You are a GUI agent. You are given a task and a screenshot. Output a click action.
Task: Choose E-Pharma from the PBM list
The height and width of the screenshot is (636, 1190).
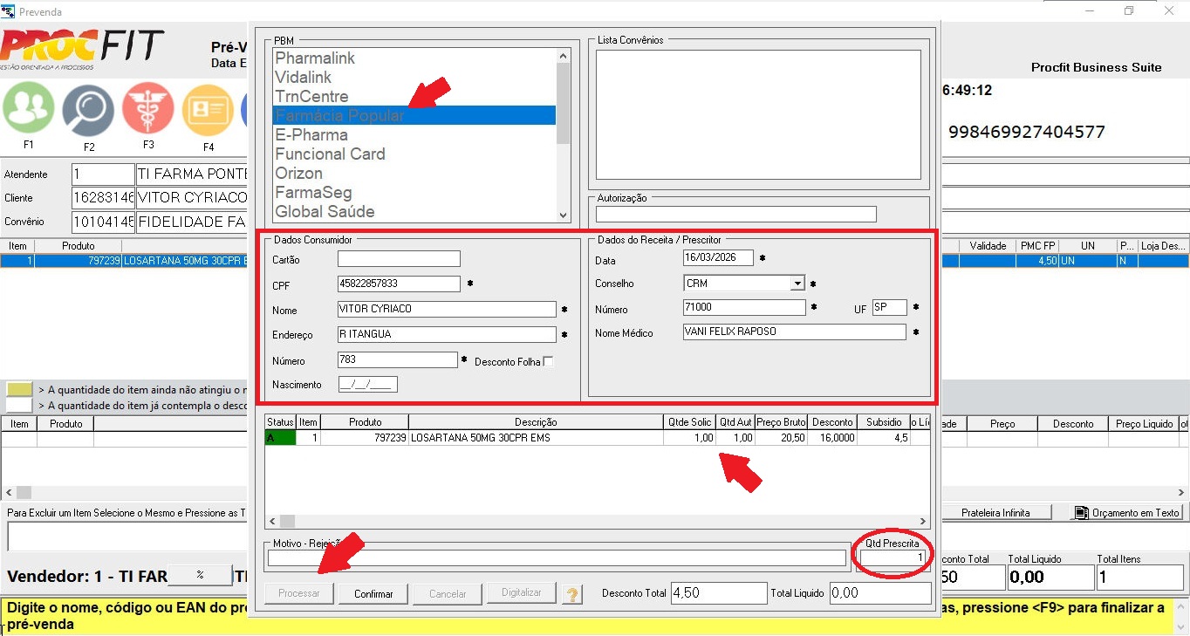[414, 134]
